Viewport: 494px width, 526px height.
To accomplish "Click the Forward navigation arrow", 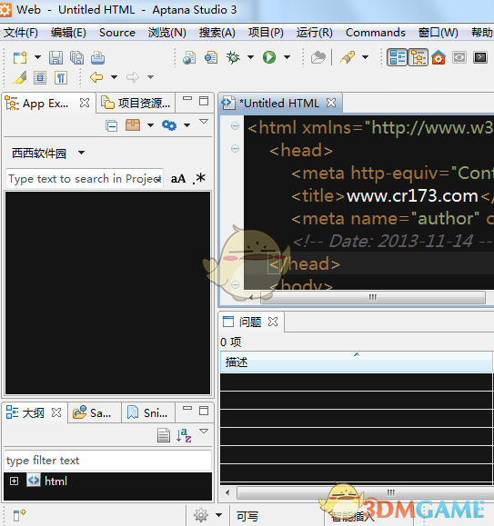I will coord(133,77).
